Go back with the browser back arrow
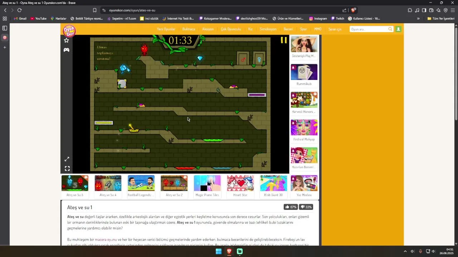 click(5, 10)
